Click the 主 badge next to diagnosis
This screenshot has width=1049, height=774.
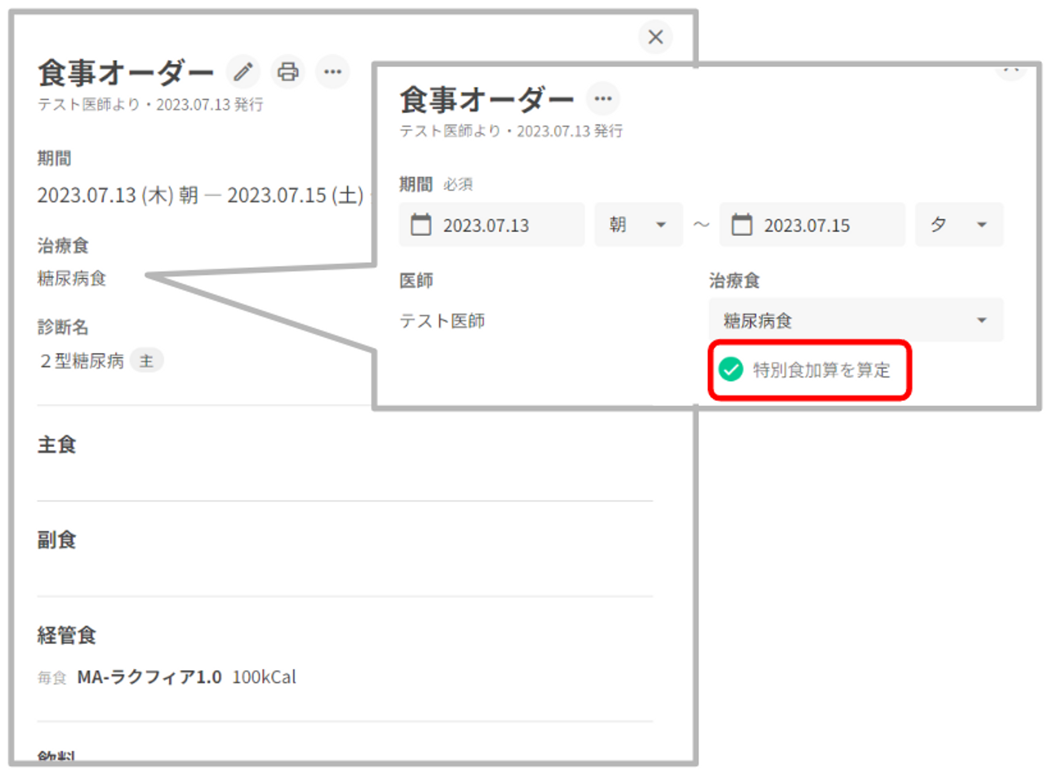point(146,361)
